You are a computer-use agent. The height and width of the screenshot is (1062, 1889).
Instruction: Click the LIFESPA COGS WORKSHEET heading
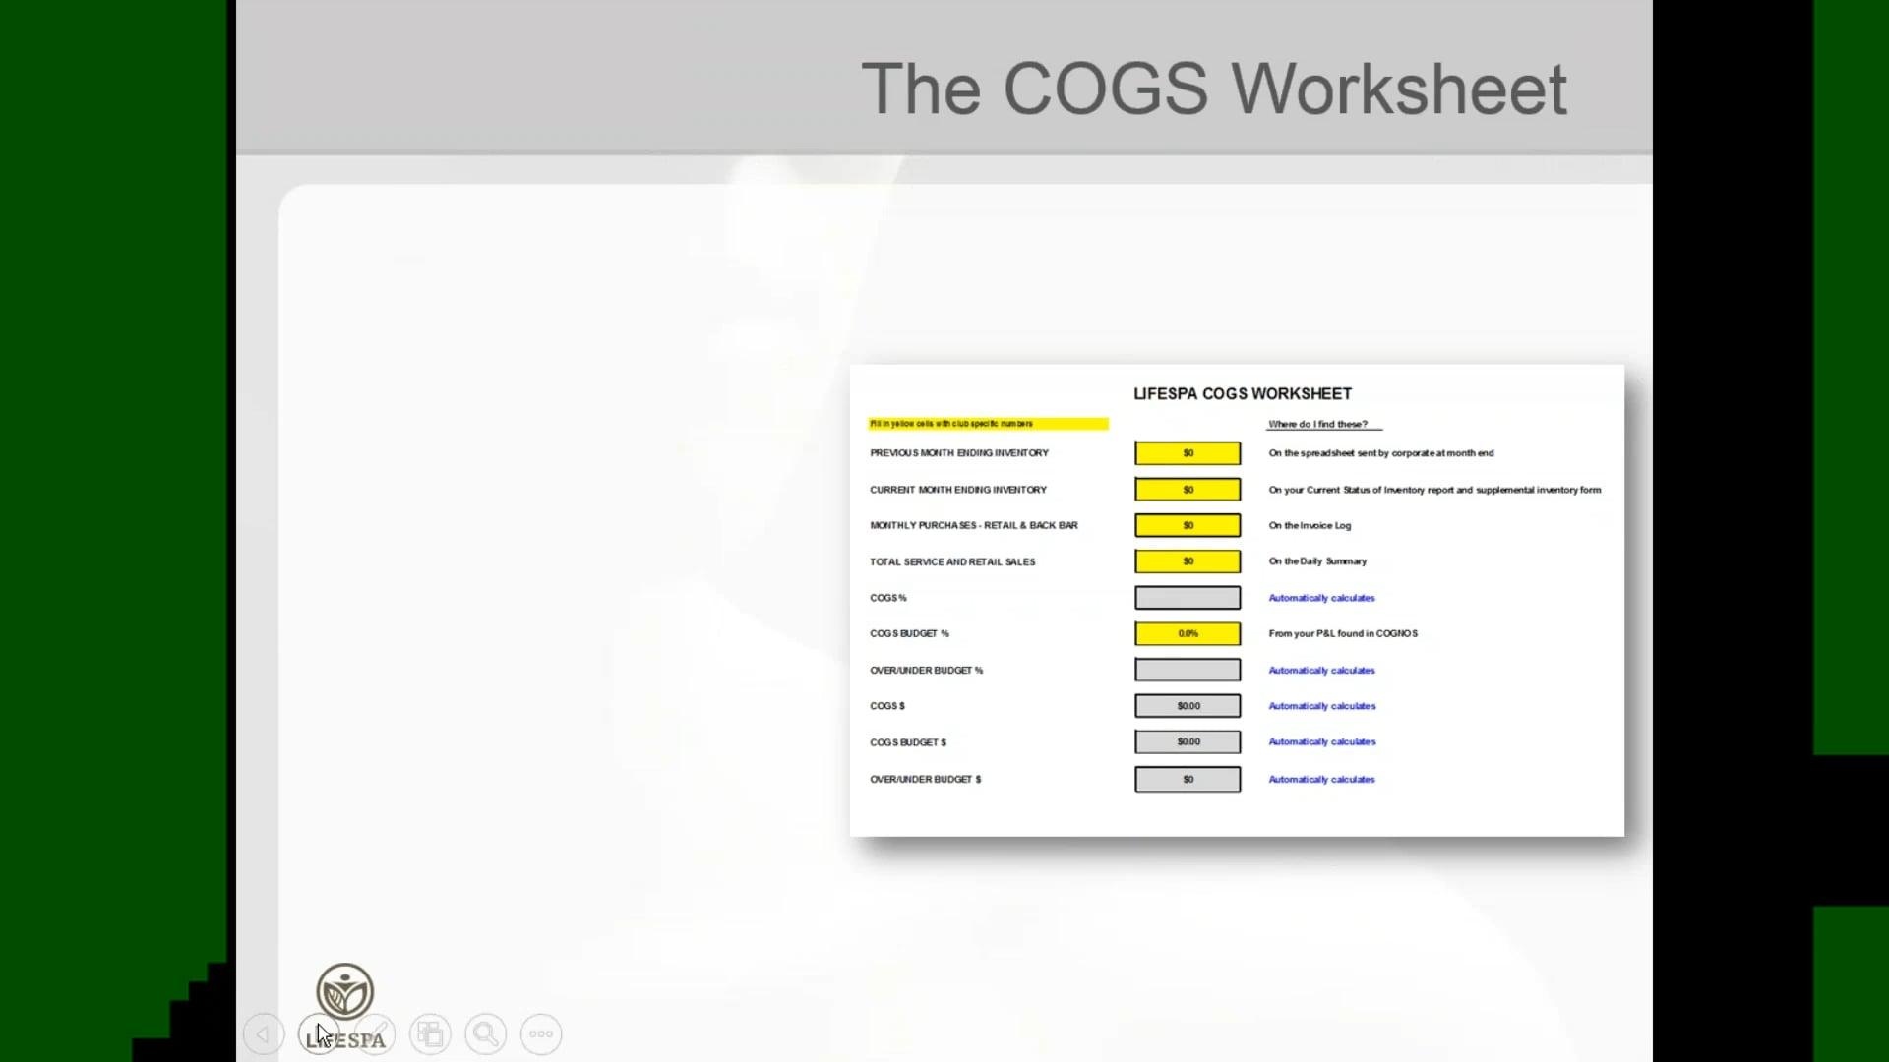point(1243,393)
